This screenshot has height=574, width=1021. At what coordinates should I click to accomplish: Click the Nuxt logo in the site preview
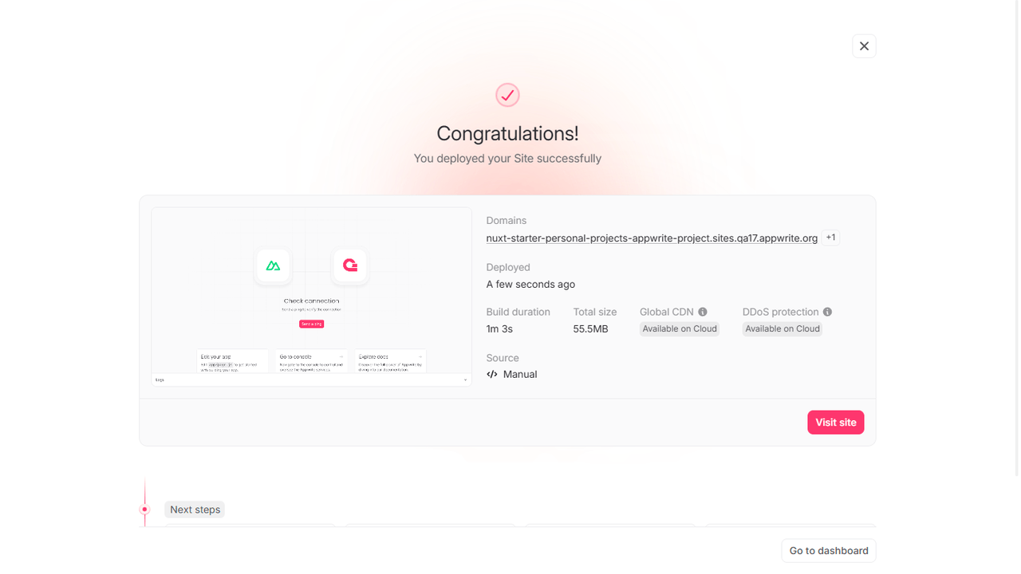[x=274, y=265]
